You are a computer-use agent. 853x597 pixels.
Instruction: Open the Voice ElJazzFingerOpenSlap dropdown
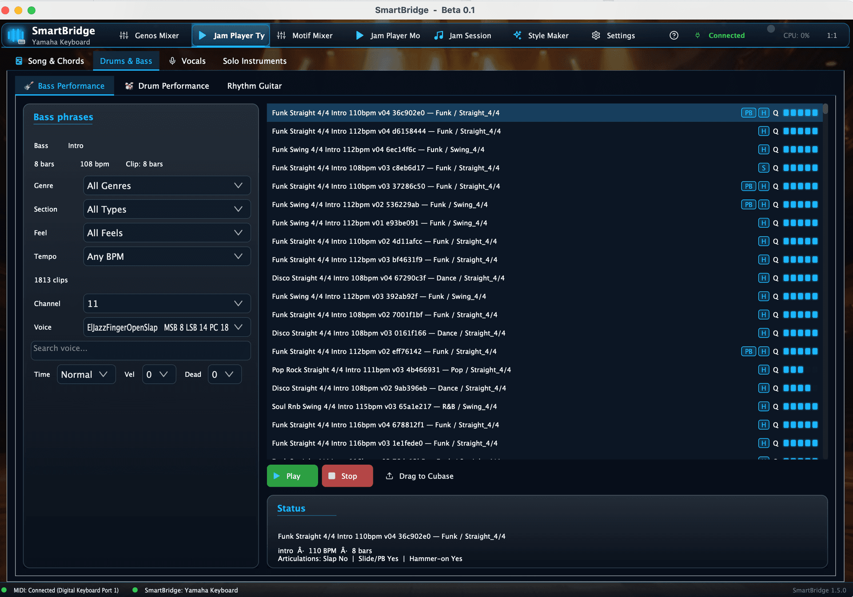pyautogui.click(x=167, y=327)
